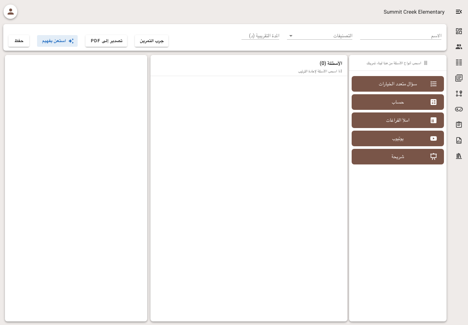Open the library pages icon in sidebar
The image size is (468, 325).
(459, 78)
